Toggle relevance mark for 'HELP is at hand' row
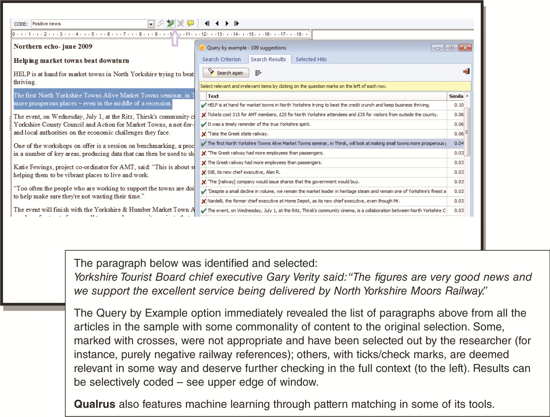The height and width of the screenshot is (417, 550). point(203,105)
